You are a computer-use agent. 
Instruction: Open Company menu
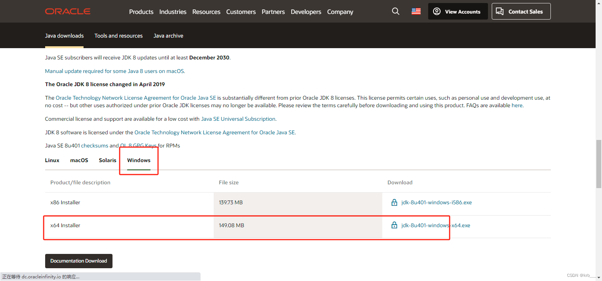click(340, 12)
